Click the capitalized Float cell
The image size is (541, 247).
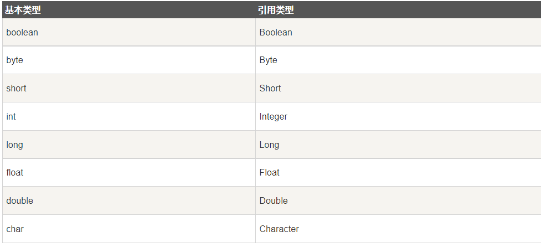pyautogui.click(x=398, y=172)
